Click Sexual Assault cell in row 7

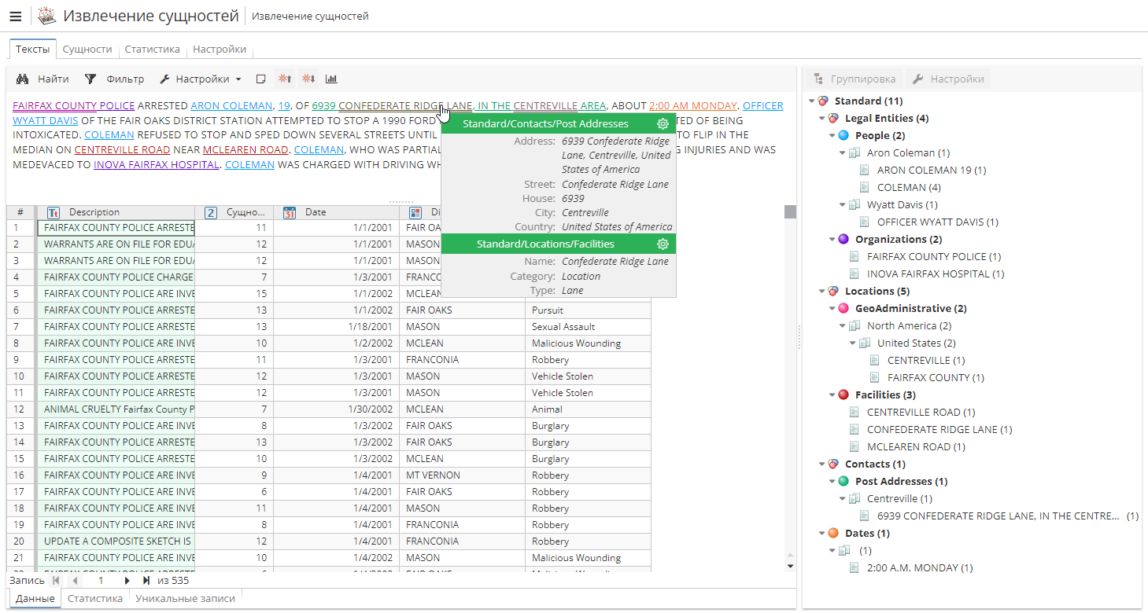coord(588,326)
